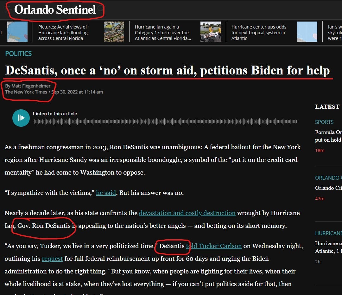
Task: Open the HURRICANE category in the sidebar
Action: 328,233
